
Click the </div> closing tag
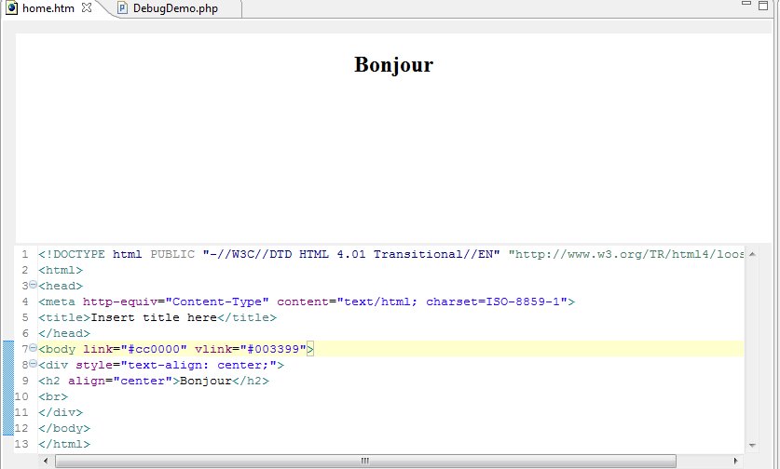(x=61, y=413)
